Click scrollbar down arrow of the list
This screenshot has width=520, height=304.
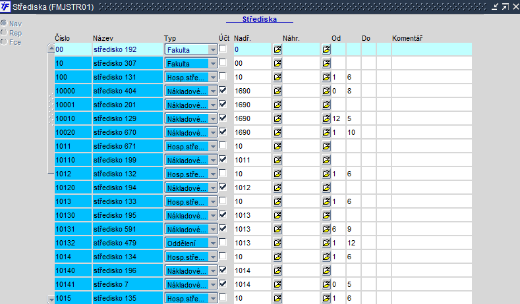[x=51, y=299]
